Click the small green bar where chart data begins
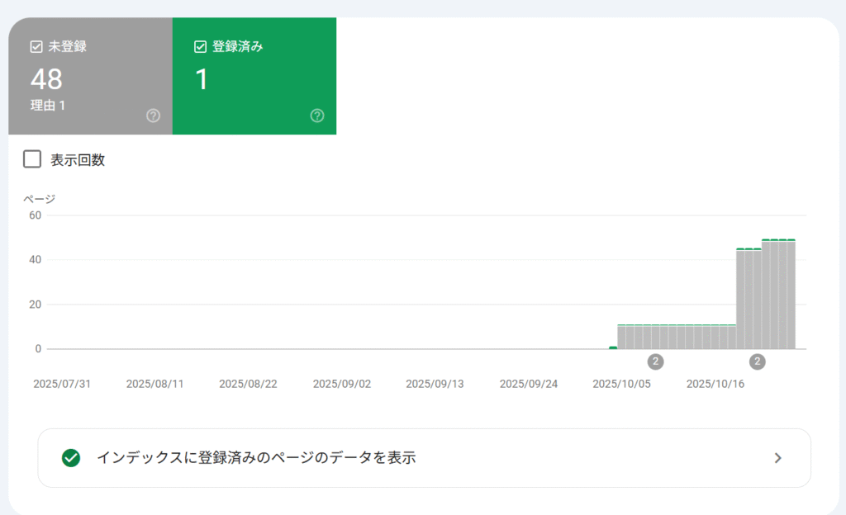Viewport: 846px width, 515px height. pos(613,347)
